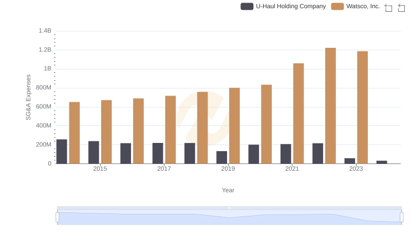Click the 2015 x-axis label
The height and width of the screenshot is (237, 411).
[x=100, y=169]
